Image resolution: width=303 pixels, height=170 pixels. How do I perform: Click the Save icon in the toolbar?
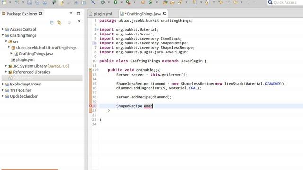29,2
